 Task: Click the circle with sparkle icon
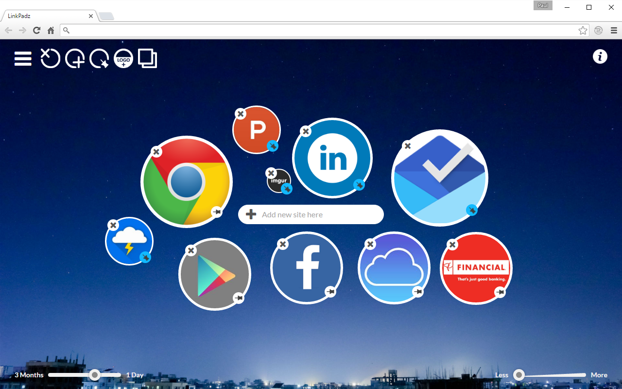pos(99,59)
